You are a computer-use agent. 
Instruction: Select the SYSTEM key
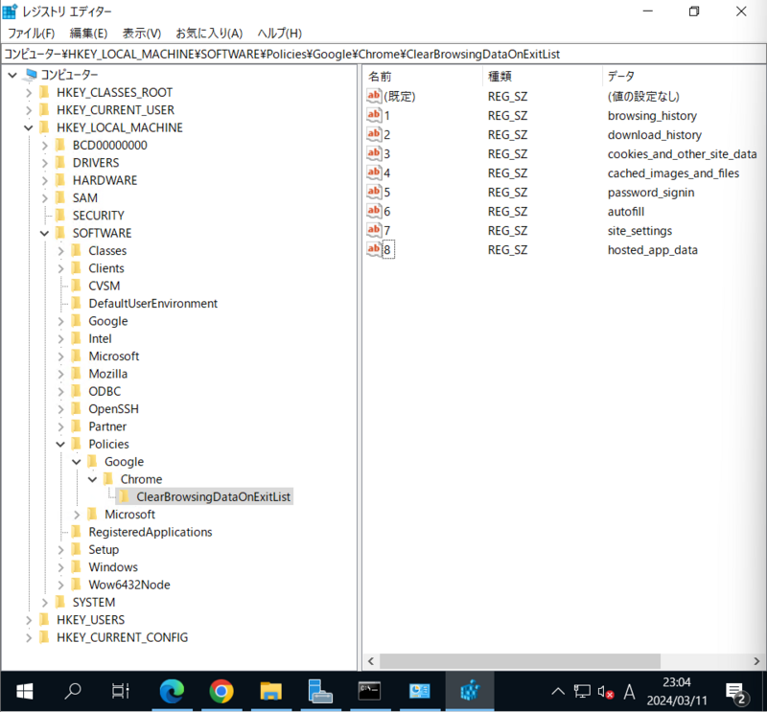click(94, 603)
